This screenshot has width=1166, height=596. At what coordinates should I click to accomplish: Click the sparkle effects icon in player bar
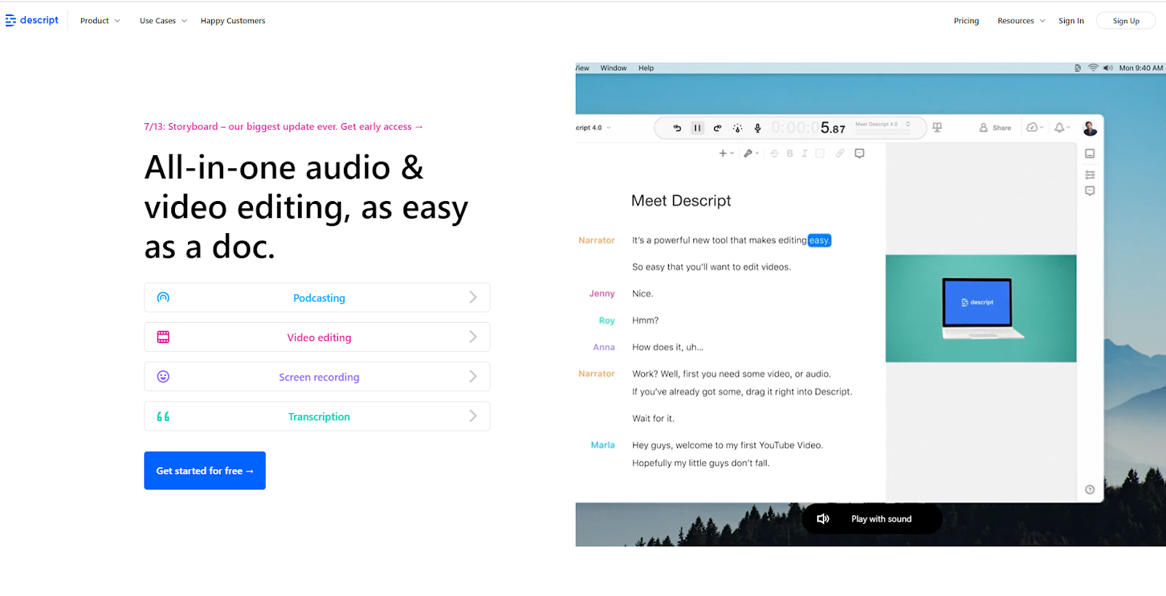click(x=737, y=128)
